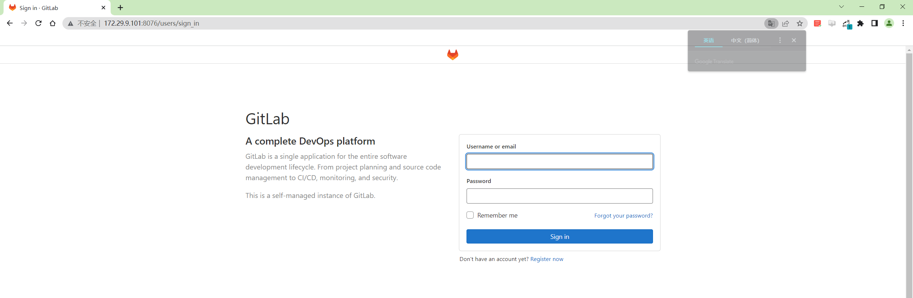913x298 pixels.
Task: Bookmark this page with the star icon
Action: click(x=800, y=23)
